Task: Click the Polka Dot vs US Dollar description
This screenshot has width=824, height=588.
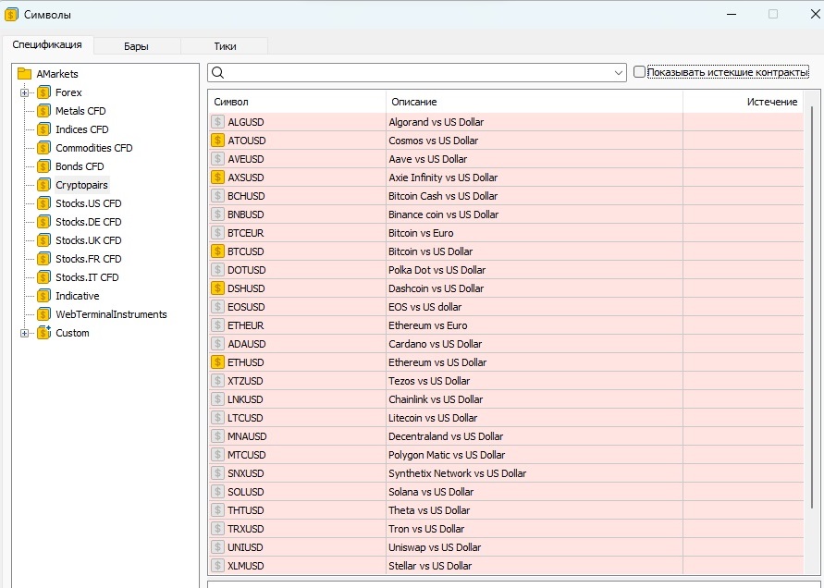Action: [437, 270]
